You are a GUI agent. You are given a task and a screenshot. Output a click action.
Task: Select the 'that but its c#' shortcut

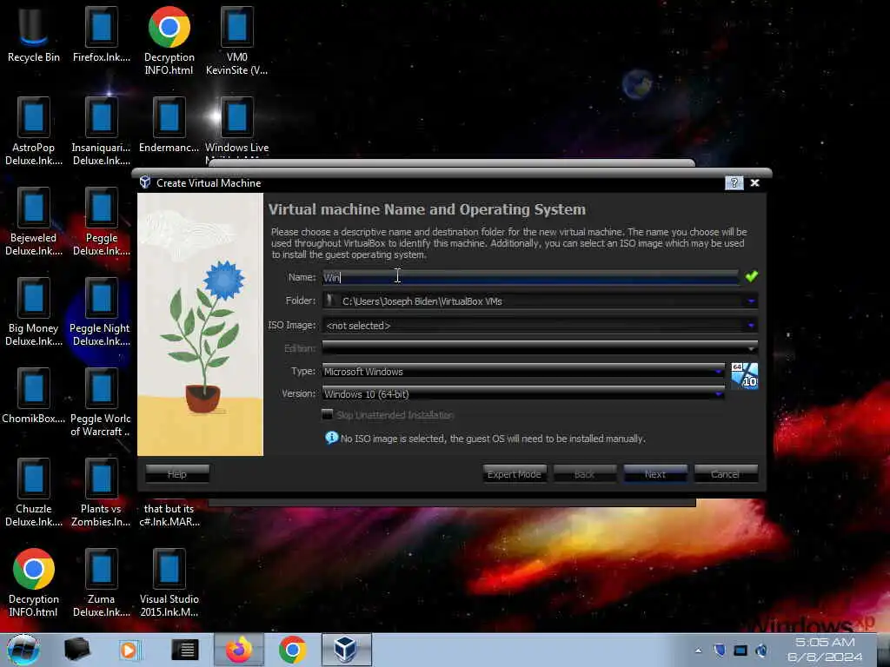pos(169,515)
